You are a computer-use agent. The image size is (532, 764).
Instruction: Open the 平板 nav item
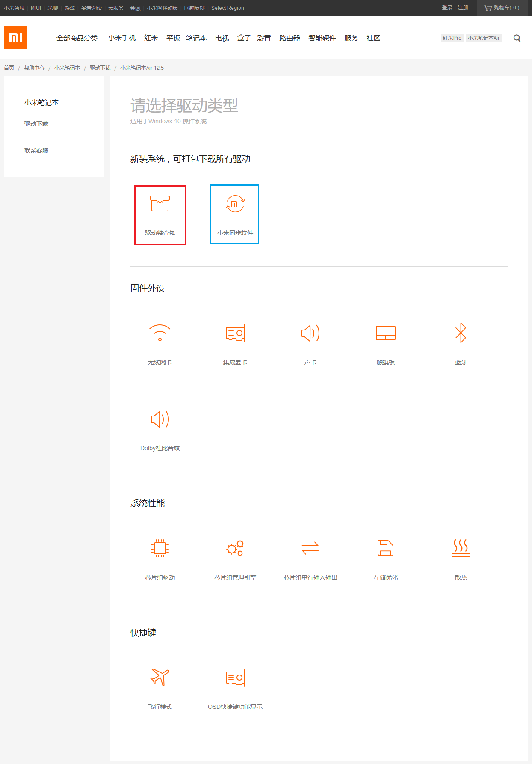click(173, 38)
